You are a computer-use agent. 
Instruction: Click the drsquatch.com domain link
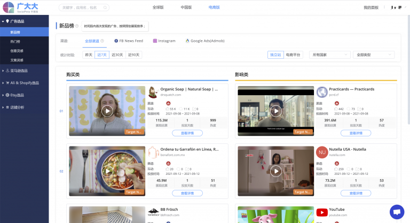tap(171, 95)
